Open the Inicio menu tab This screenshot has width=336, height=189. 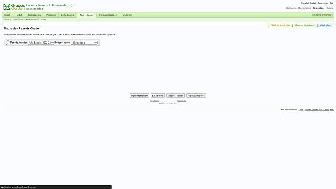point(7,15)
